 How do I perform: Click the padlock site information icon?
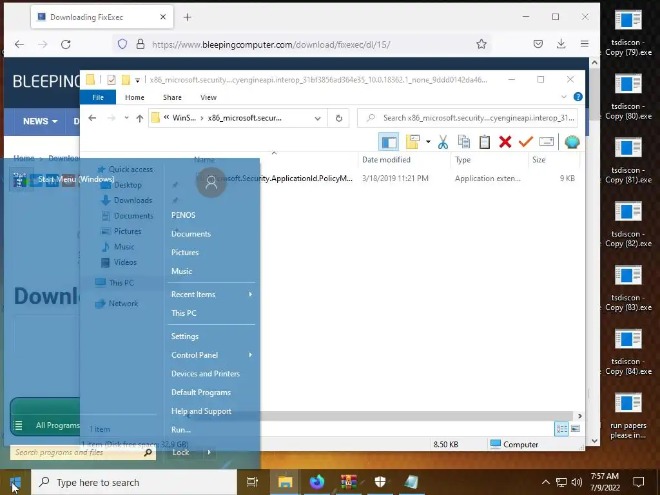[141, 44]
